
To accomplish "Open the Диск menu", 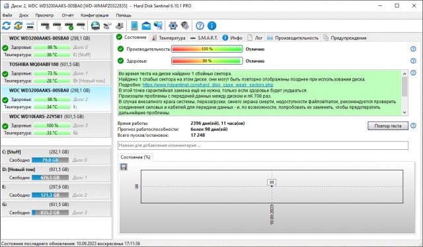I will pos(24,15).
